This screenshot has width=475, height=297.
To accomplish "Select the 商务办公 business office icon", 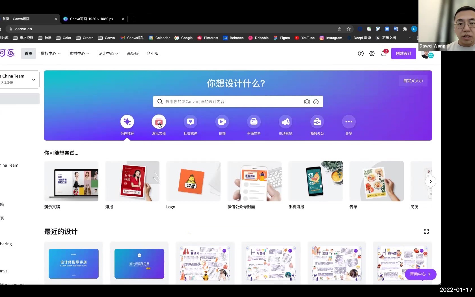I will [x=317, y=122].
